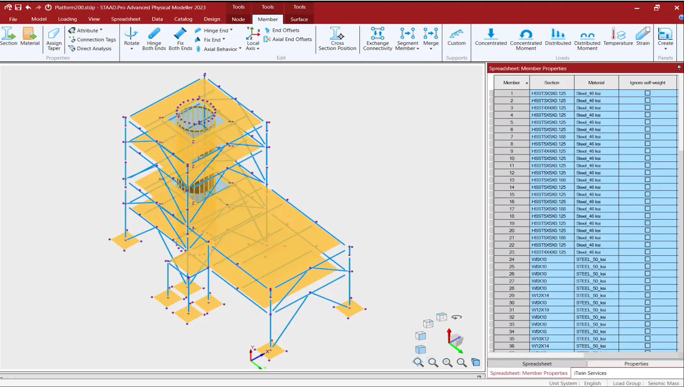684x387 pixels.
Task: Add a Custom support
Action: point(456,37)
